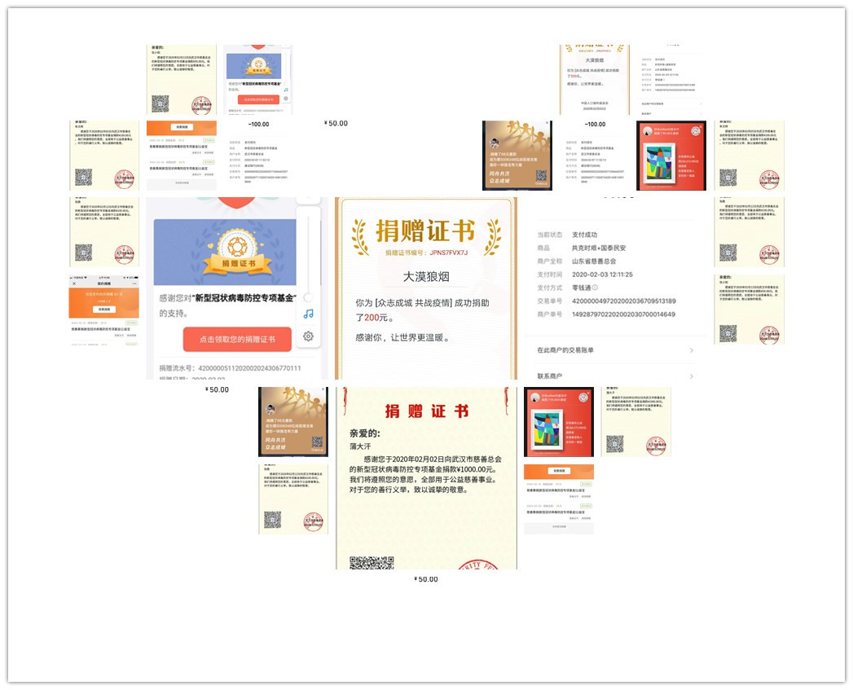Click the scrollbar thumb beside the certificate page

(307, 297)
